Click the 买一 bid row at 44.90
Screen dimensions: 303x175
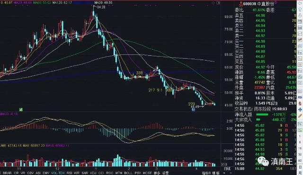pyautogui.click(x=266, y=41)
